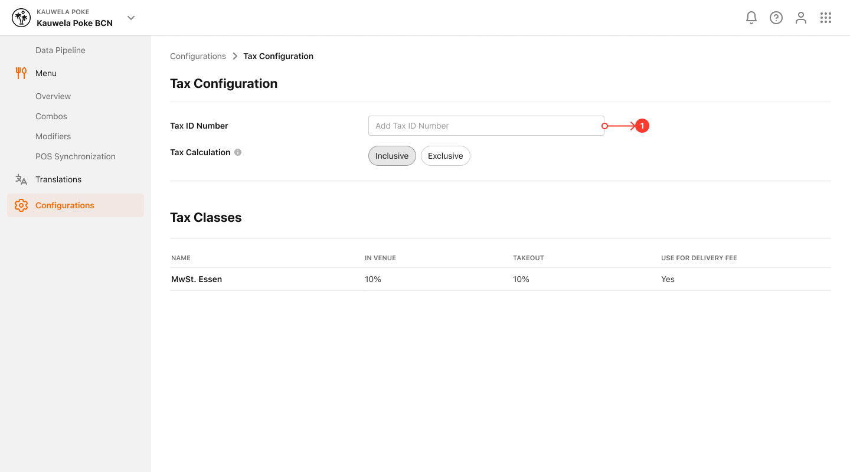Image resolution: width=850 pixels, height=472 pixels.
Task: Open the MwSt. Essen tax class row
Action: click(501, 279)
